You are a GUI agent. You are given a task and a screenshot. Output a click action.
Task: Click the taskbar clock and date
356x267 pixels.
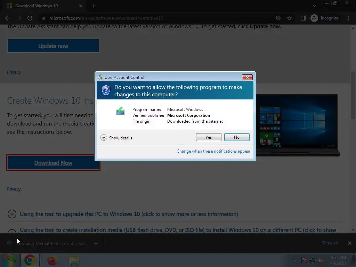click(x=338, y=260)
